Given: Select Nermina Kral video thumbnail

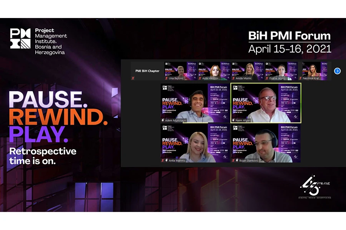Looking at the screenshot, I should pos(315,71).
